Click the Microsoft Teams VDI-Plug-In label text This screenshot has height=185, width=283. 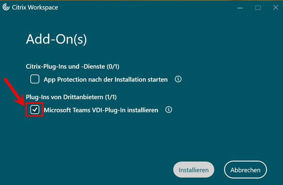pyautogui.click(x=101, y=110)
